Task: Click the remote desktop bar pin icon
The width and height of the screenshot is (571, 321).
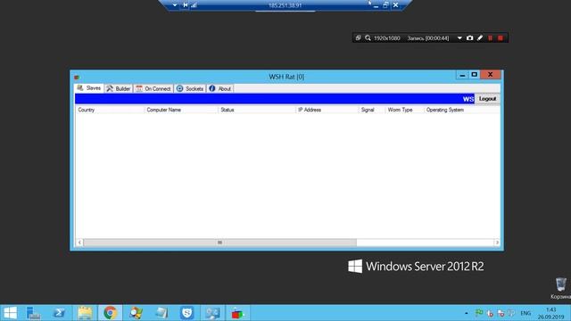Action: [x=185, y=5]
